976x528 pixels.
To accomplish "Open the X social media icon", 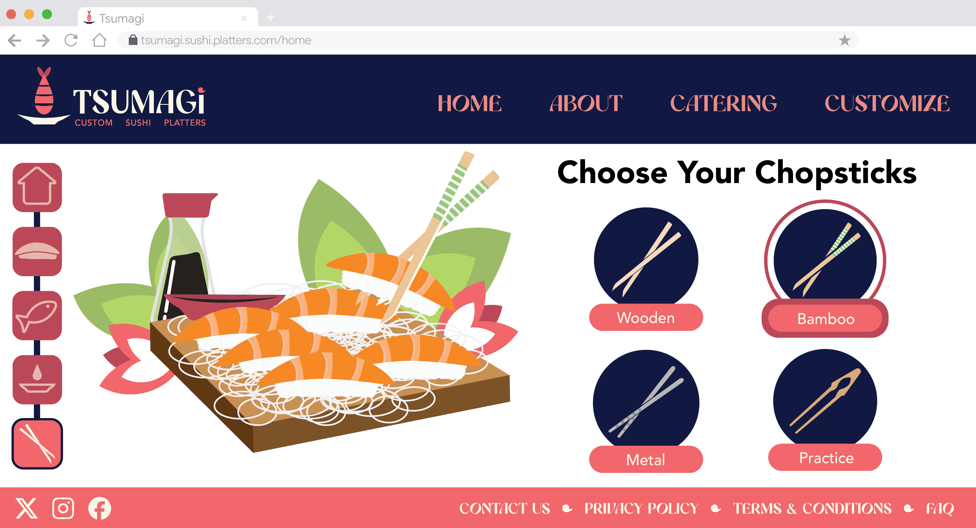I will click(x=27, y=508).
